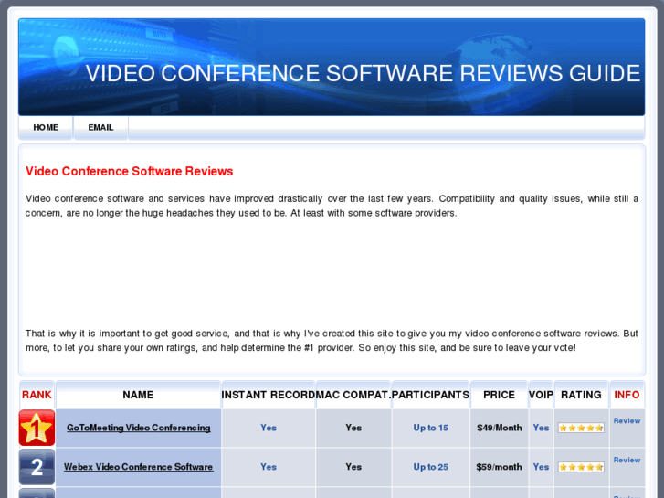Viewport: 664px width, 498px height.
Task: Click the Instant Record Yes for GoToMeeting
Action: pos(269,428)
